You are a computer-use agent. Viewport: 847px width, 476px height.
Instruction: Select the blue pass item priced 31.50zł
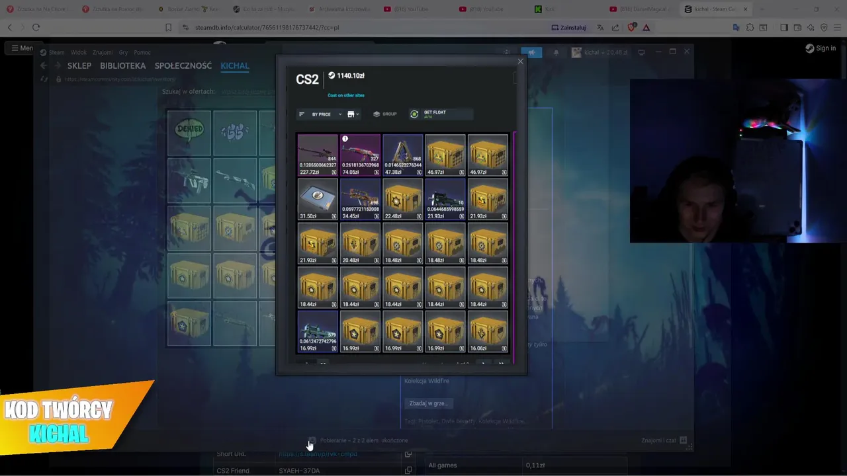coord(318,200)
